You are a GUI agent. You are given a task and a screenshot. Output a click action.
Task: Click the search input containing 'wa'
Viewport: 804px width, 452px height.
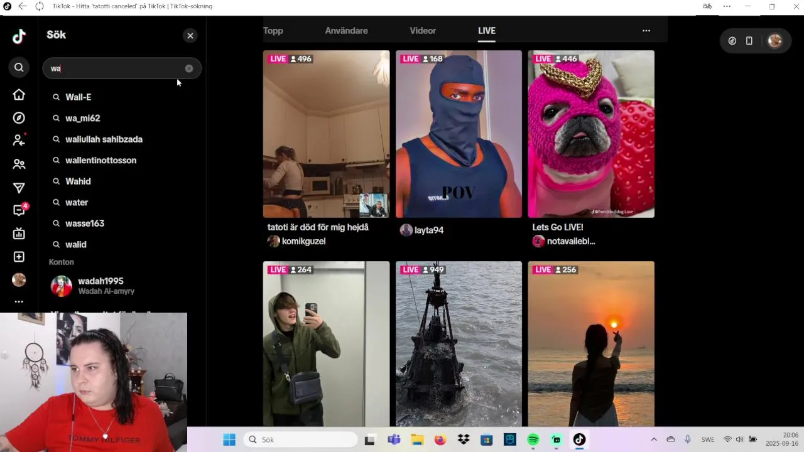(x=122, y=68)
